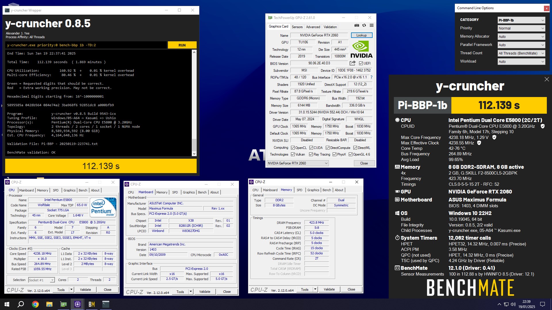Open File Explorer from the taskbar
The width and height of the screenshot is (552, 310).
pyautogui.click(x=49, y=304)
